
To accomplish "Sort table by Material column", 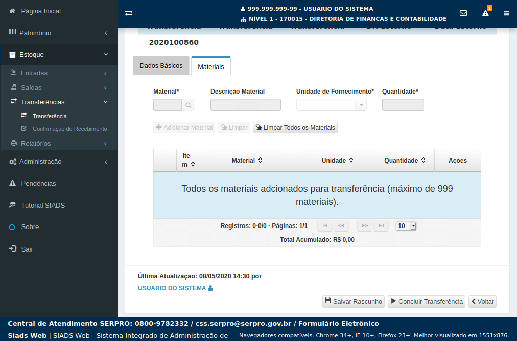I will (248, 160).
